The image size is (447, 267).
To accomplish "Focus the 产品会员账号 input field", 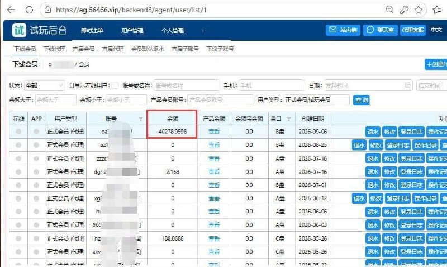I will (220, 100).
